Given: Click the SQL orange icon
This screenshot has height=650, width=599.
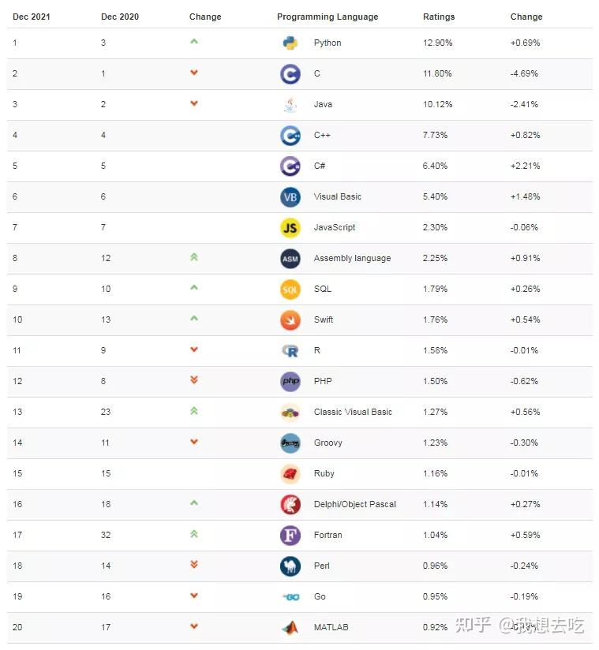Looking at the screenshot, I should point(290,290).
